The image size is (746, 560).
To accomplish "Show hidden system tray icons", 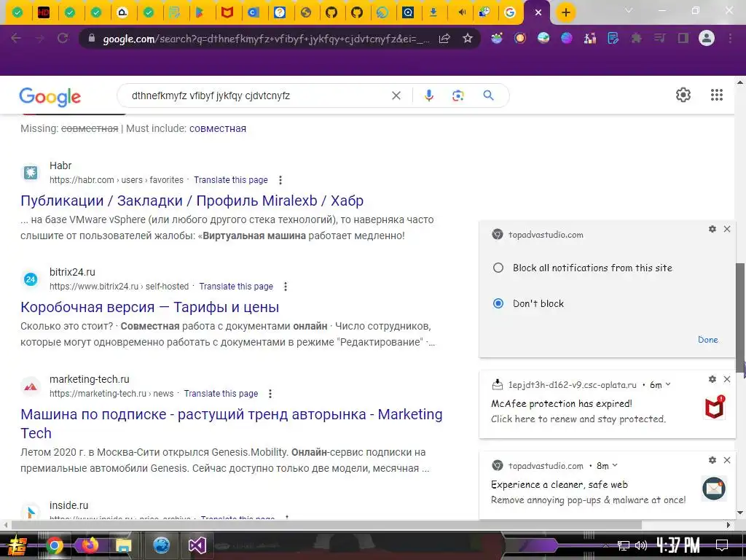I will [x=605, y=545].
